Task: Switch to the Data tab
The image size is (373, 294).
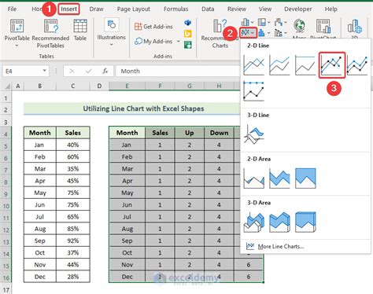Action: 208,9
